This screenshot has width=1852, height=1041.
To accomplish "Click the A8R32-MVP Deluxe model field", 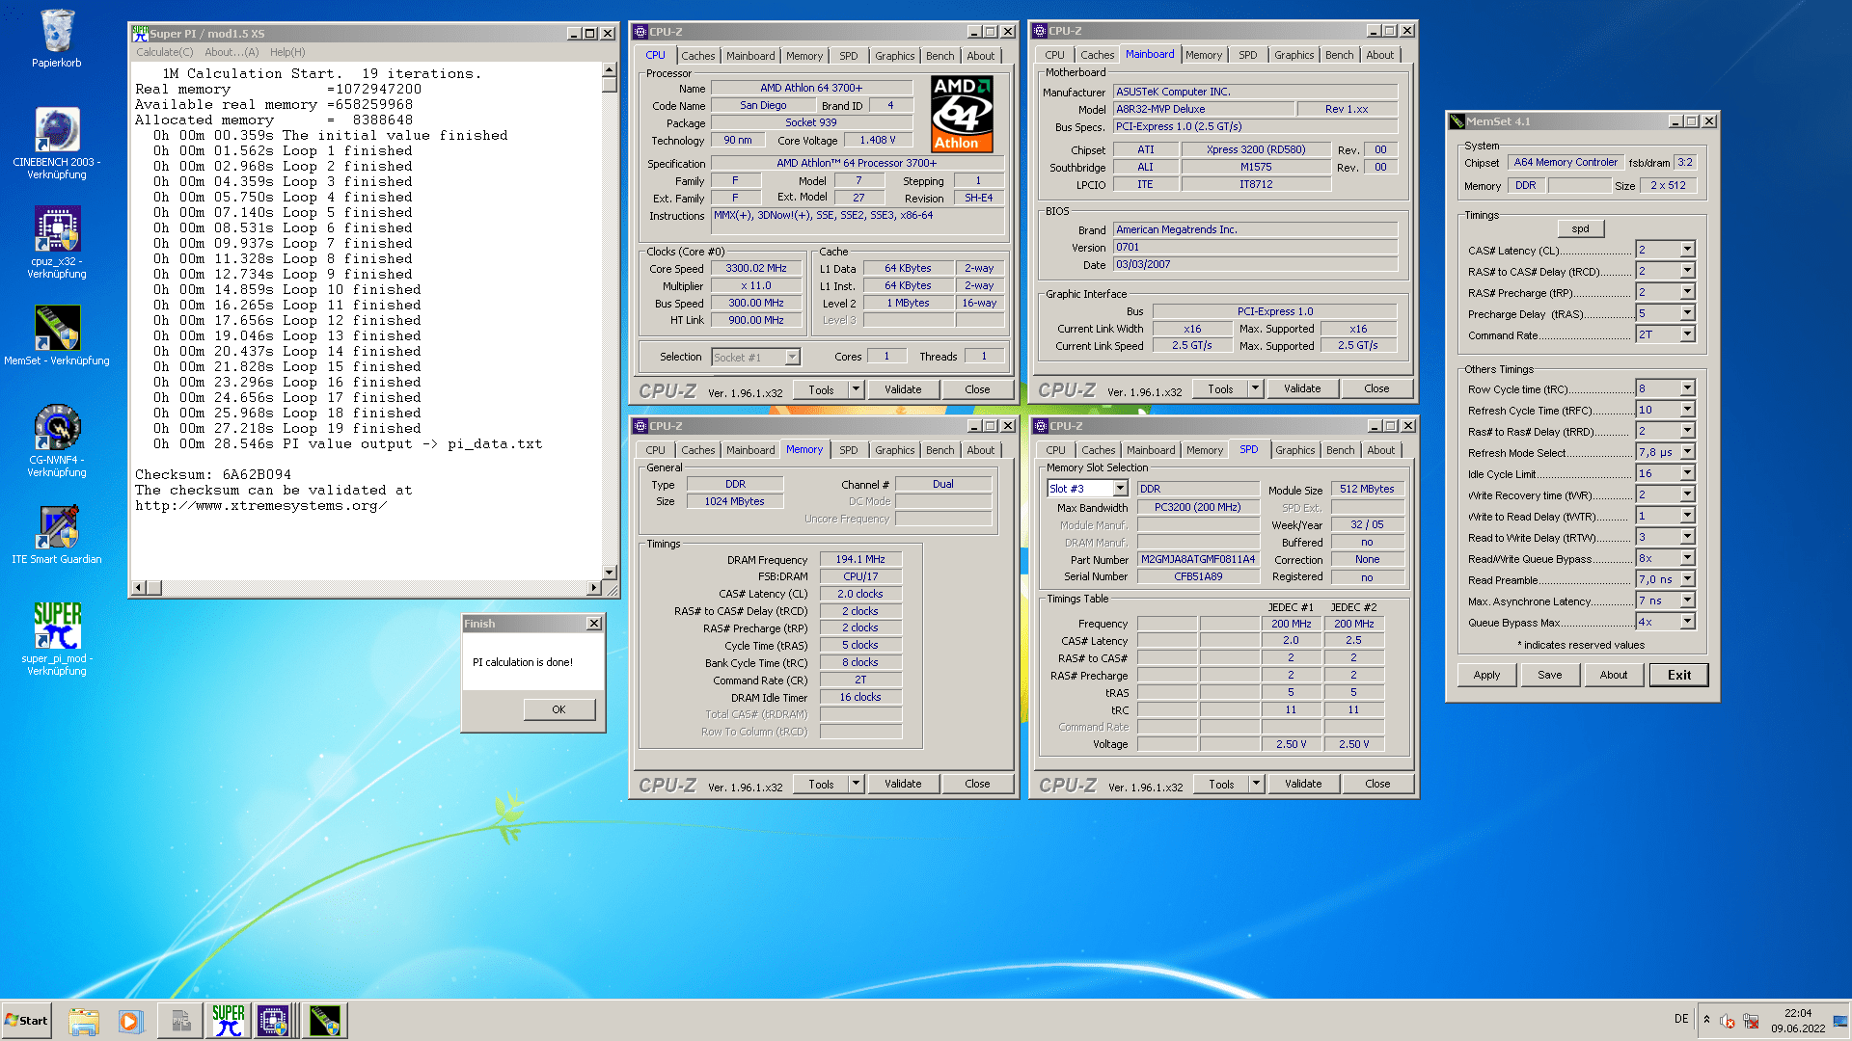I will click(1203, 109).
